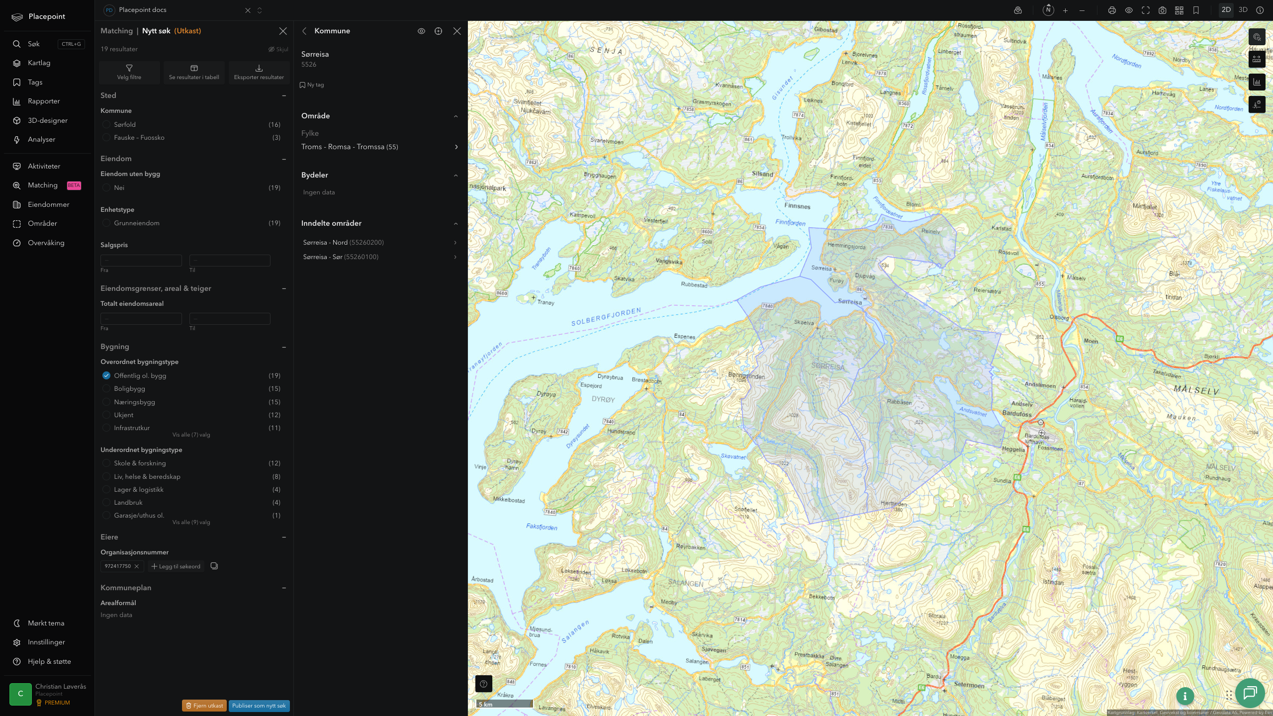Open Områder in the sidebar
The height and width of the screenshot is (716, 1273).
click(x=42, y=224)
